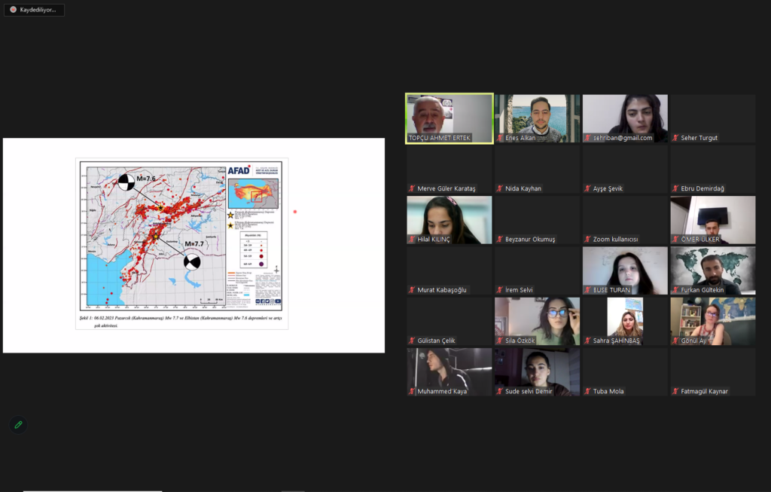Click Nida Kayhan participant name label

tap(523, 188)
